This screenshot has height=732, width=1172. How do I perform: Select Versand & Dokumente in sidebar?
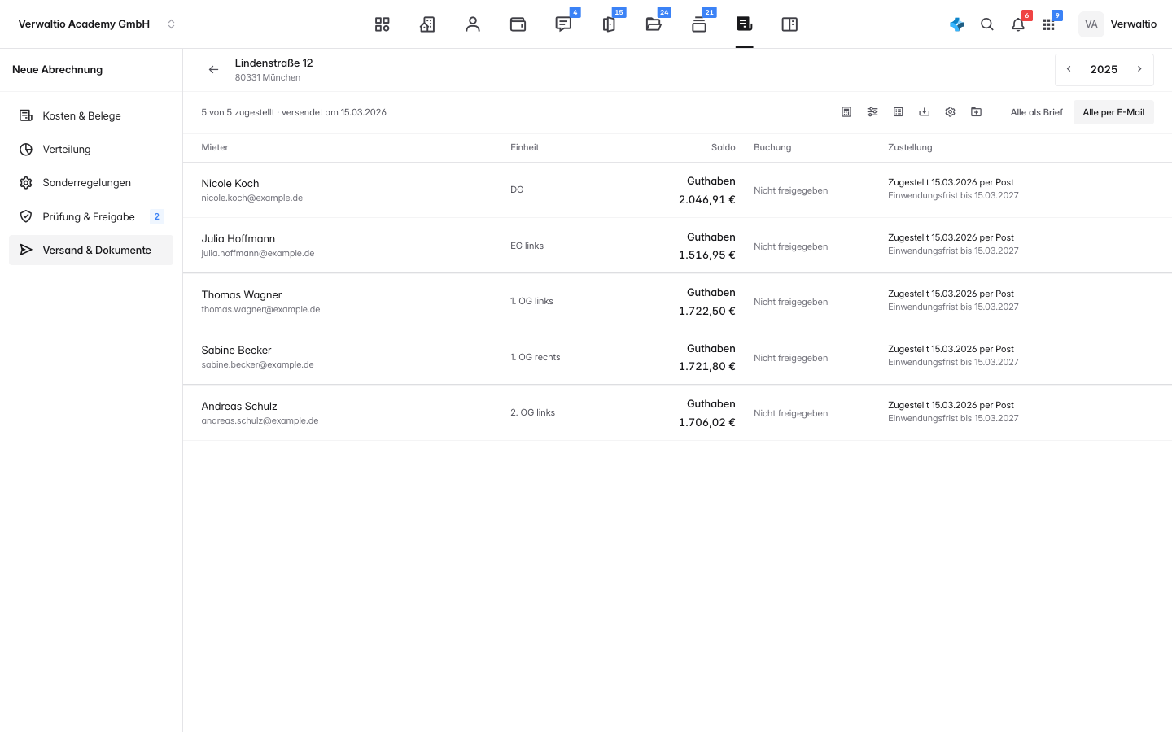point(91,250)
